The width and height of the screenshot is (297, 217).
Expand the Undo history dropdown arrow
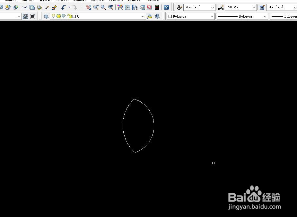pyautogui.click(x=70, y=7)
